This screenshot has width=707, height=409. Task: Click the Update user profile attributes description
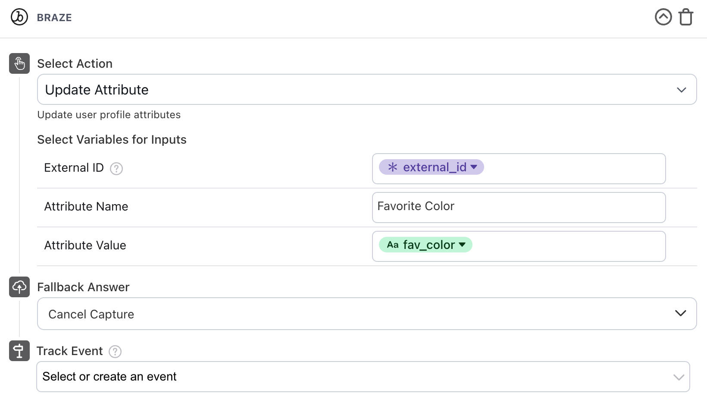point(109,115)
